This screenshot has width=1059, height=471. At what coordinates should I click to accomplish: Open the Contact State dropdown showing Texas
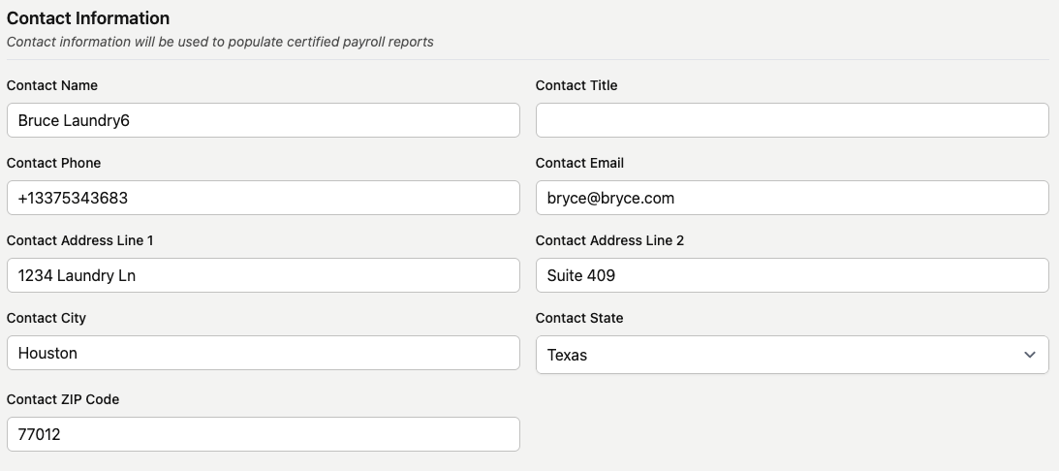point(775,355)
